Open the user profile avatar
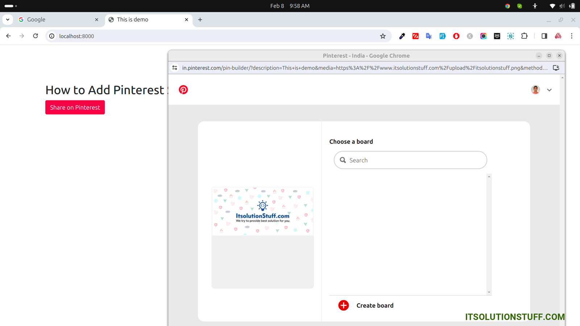The image size is (580, 326). point(535,90)
